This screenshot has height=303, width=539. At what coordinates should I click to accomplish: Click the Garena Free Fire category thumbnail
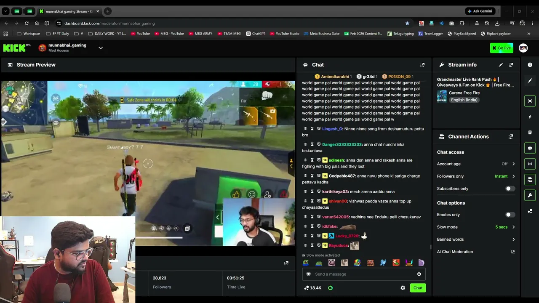[x=442, y=96]
